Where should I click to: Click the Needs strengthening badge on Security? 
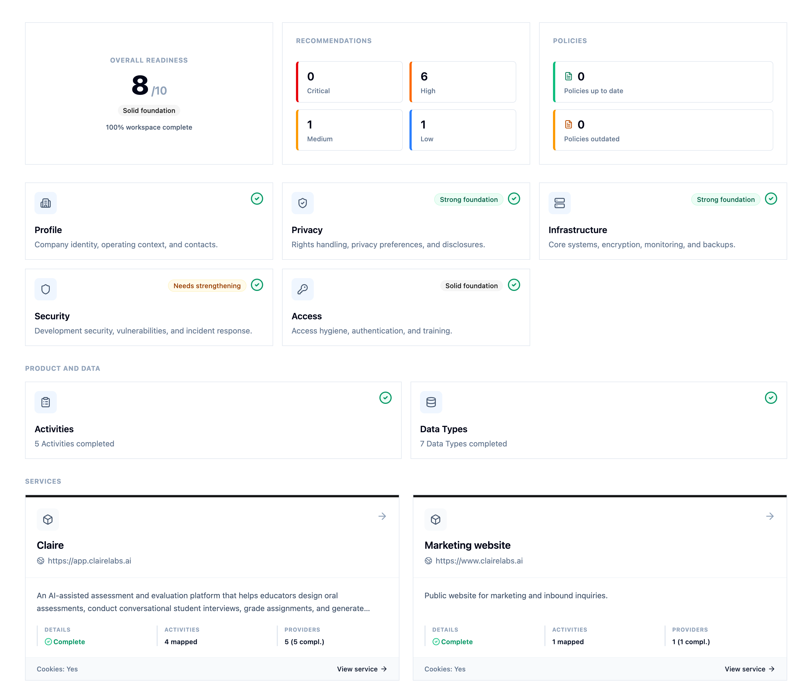point(207,286)
